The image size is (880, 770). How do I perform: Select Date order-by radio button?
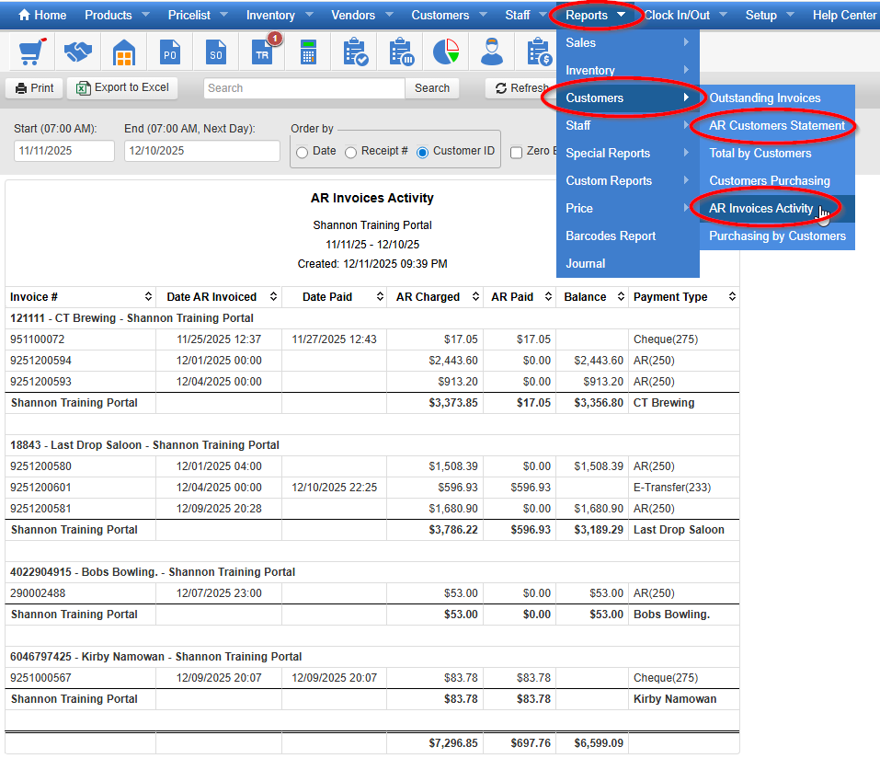click(302, 152)
